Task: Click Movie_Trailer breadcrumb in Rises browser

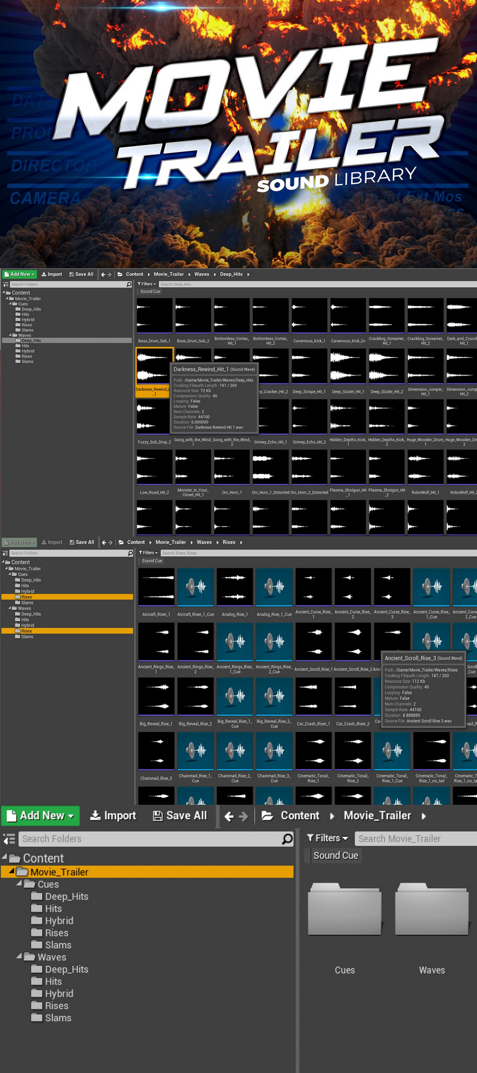Action: pos(171,542)
